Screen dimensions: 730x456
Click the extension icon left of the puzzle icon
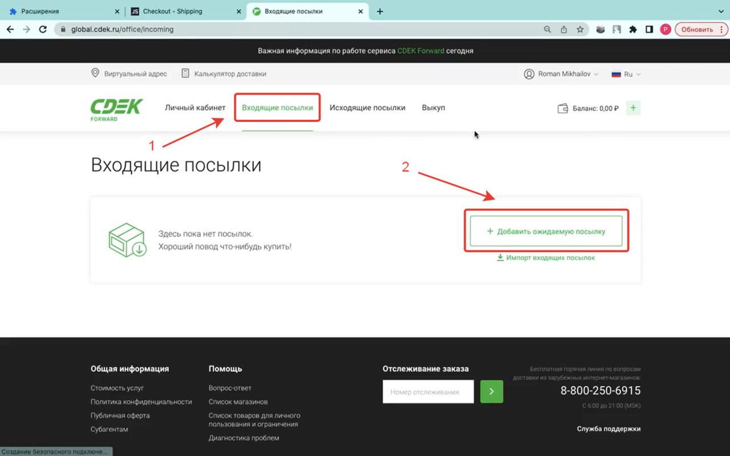[x=617, y=29]
